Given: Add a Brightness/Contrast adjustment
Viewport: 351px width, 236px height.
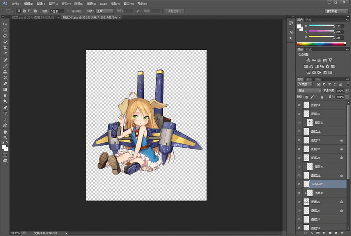Looking at the screenshot, I should [308, 60].
